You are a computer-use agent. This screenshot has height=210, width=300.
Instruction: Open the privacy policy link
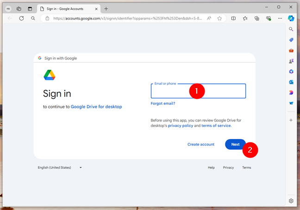point(181,126)
